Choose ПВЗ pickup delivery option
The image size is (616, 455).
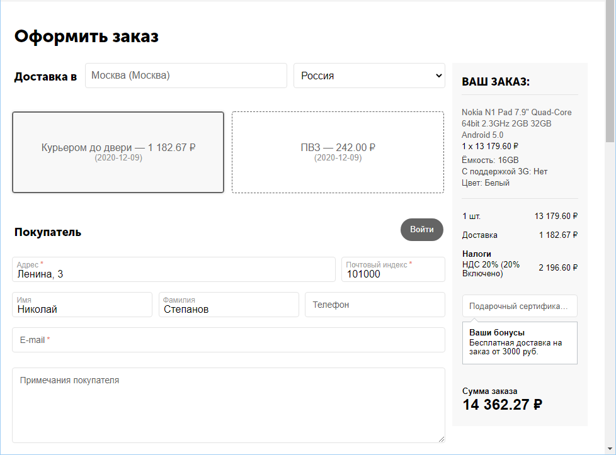[x=338, y=152]
